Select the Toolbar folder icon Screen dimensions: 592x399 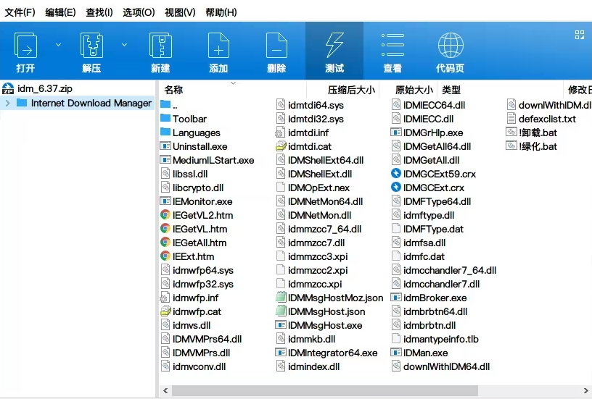pos(165,118)
